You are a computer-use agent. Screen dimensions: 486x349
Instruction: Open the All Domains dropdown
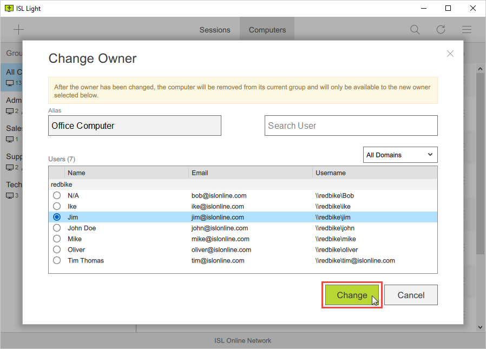coord(400,155)
